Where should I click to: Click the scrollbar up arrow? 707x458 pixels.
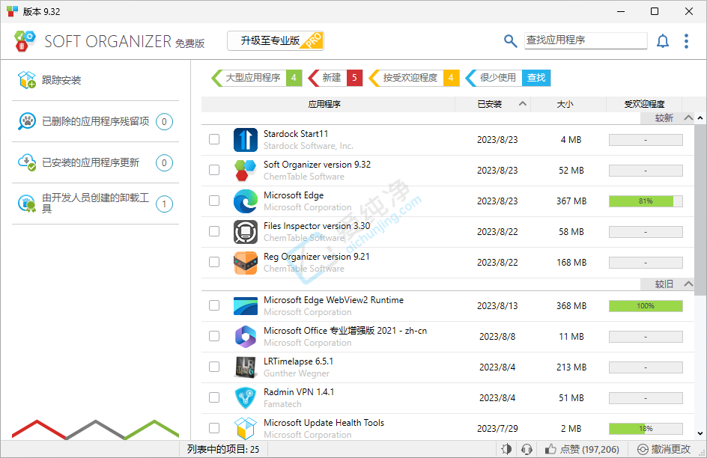tap(700, 118)
